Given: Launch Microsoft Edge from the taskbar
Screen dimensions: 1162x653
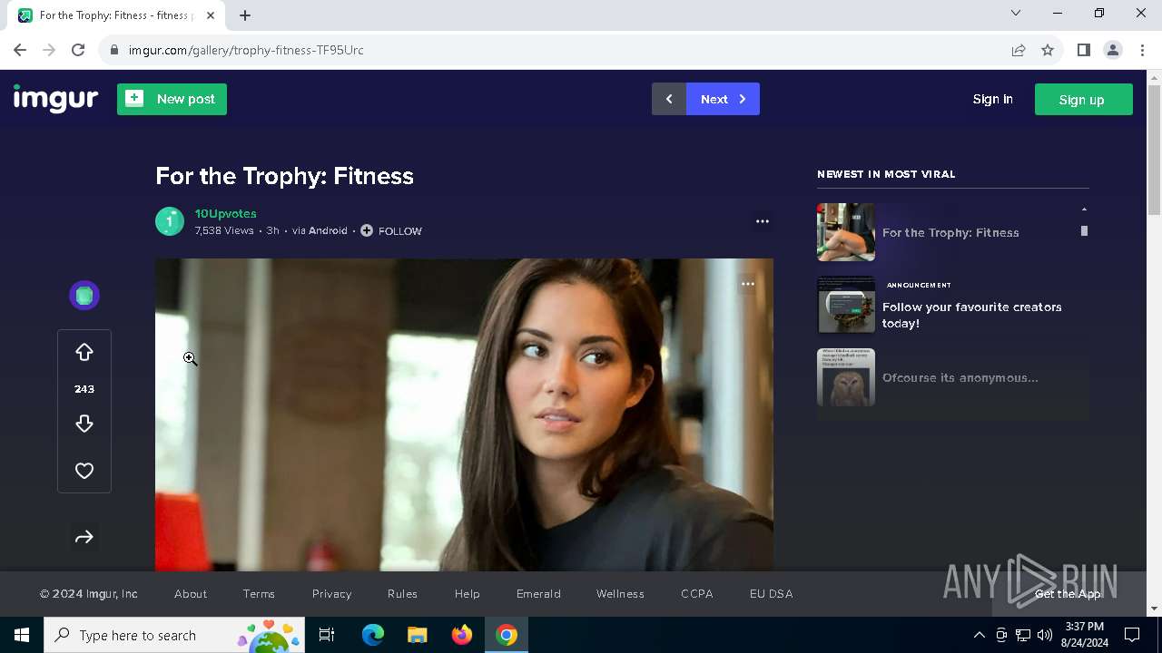Looking at the screenshot, I should (x=373, y=635).
